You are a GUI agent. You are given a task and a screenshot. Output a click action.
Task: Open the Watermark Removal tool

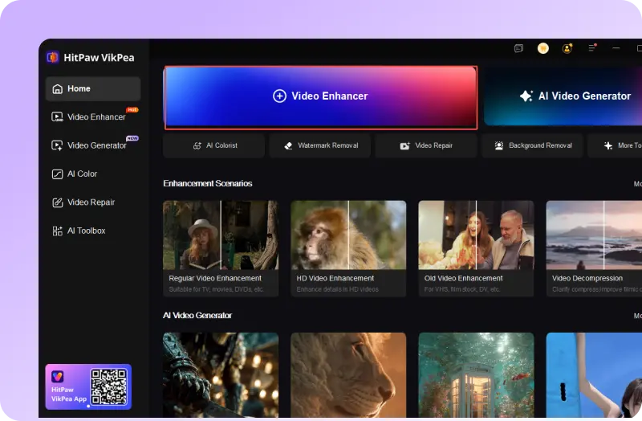point(319,145)
